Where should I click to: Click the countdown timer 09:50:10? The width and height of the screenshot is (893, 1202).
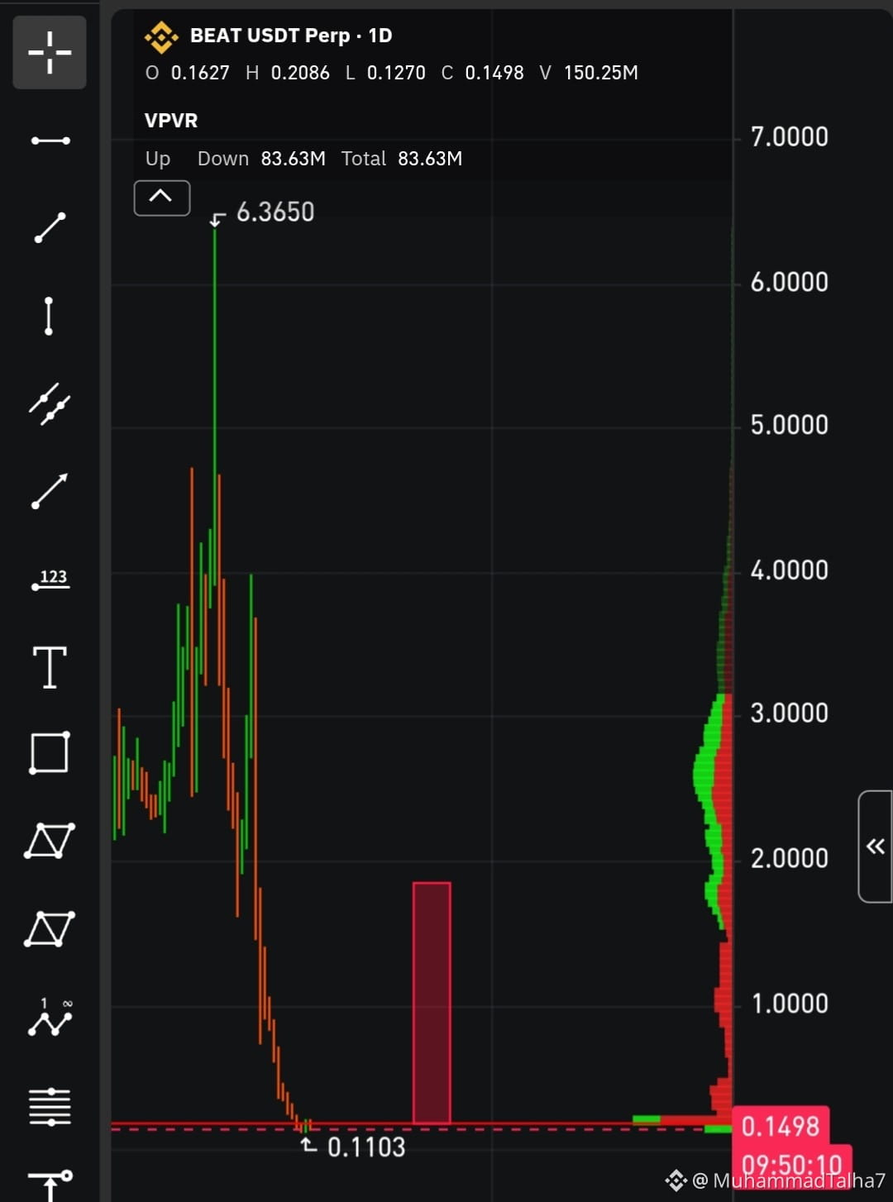(x=791, y=1164)
